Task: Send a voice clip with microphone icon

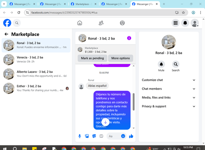Action: [80, 136]
